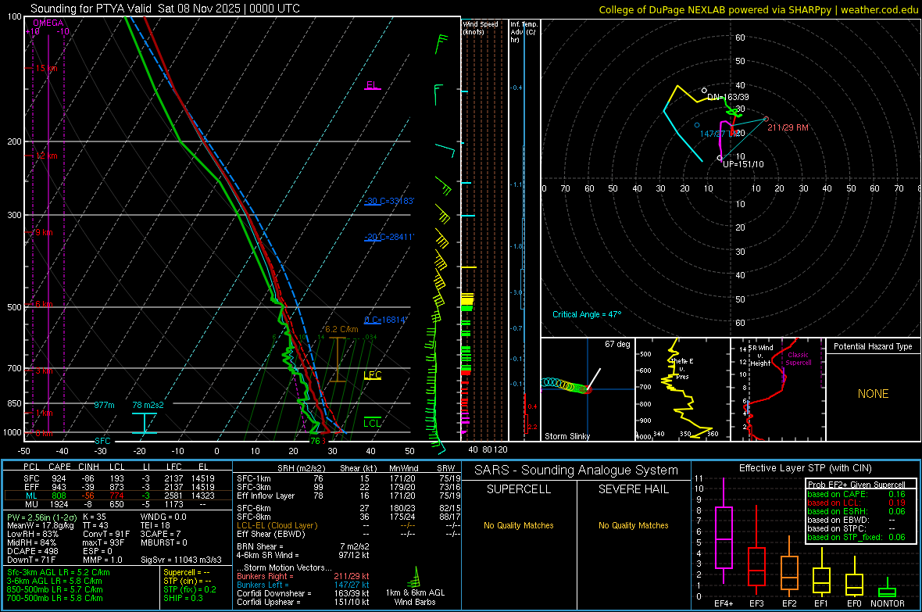
Task: Click the colored storm slinky circles
Action: coord(566,385)
